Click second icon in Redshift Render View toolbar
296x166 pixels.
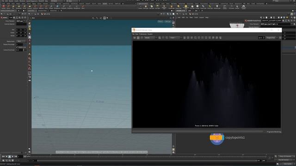138,38
